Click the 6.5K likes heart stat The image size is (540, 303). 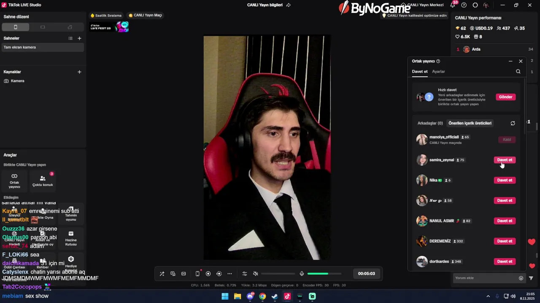click(x=463, y=37)
